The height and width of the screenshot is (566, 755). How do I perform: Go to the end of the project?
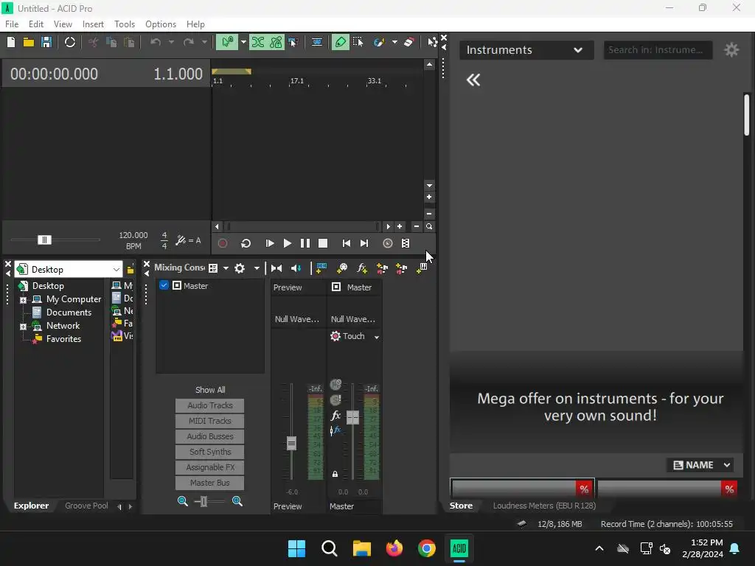(x=364, y=243)
